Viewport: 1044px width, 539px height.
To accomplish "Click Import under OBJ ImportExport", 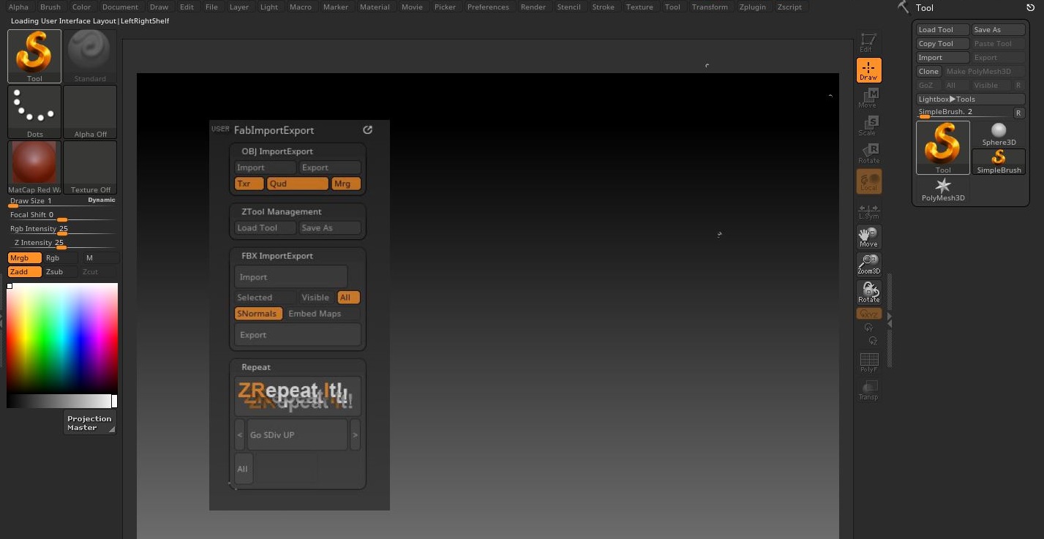I will pyautogui.click(x=266, y=167).
